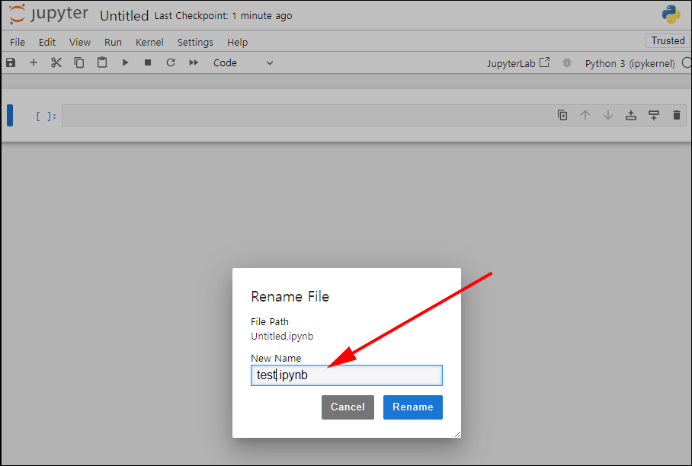This screenshot has width=692, height=466.
Task: Open the Kernel menu
Action: point(149,43)
